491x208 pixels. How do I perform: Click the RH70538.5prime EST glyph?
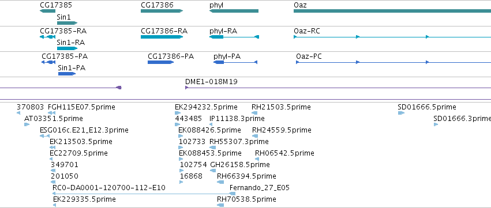220,205
